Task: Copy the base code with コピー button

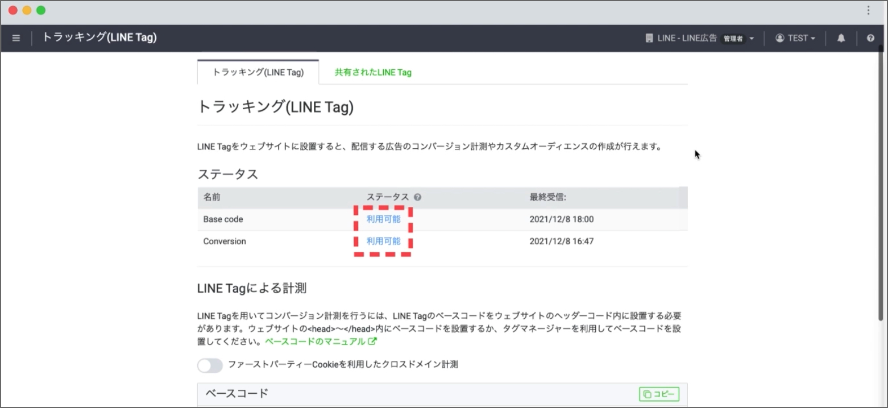Action: point(659,394)
